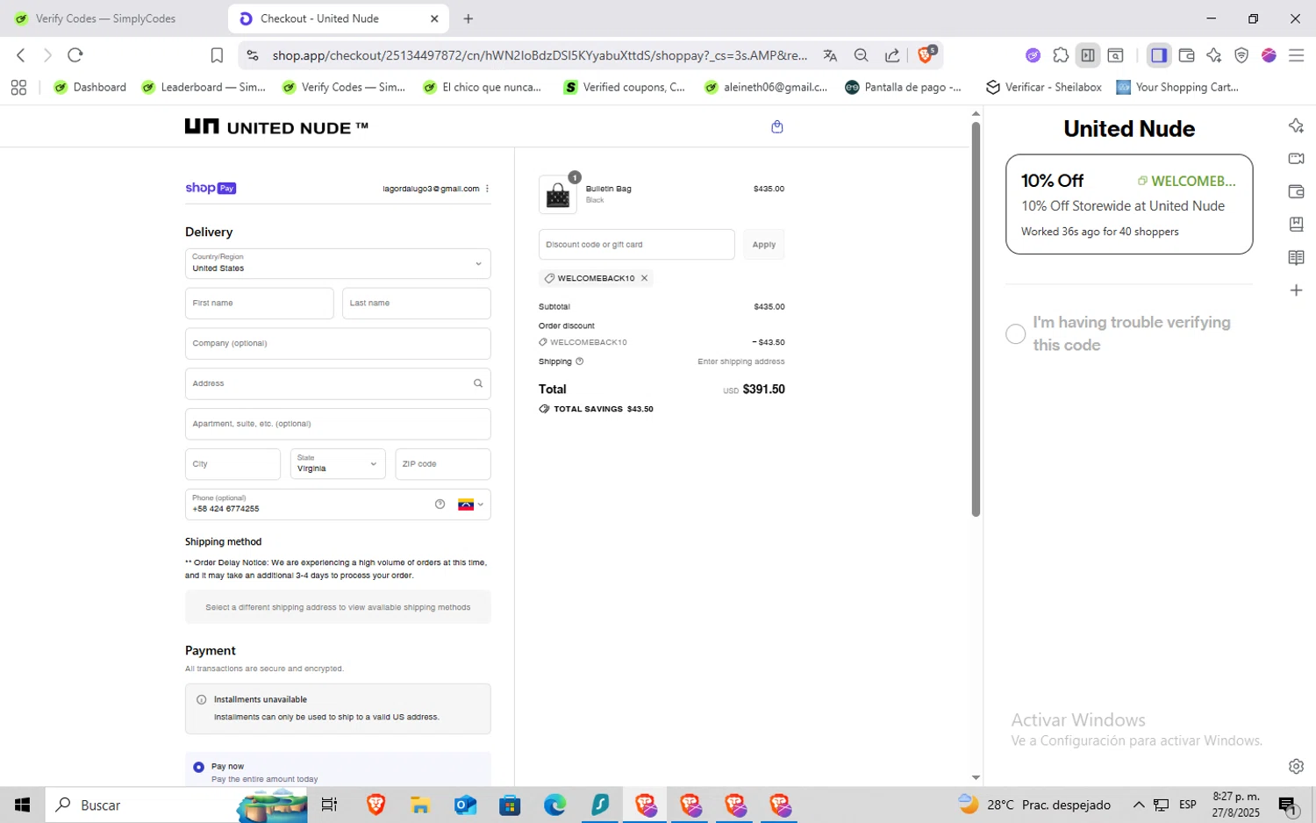Image resolution: width=1316 pixels, height=823 pixels.
Task: Click the Bulletin Bag product thumbnail
Action: (557, 195)
